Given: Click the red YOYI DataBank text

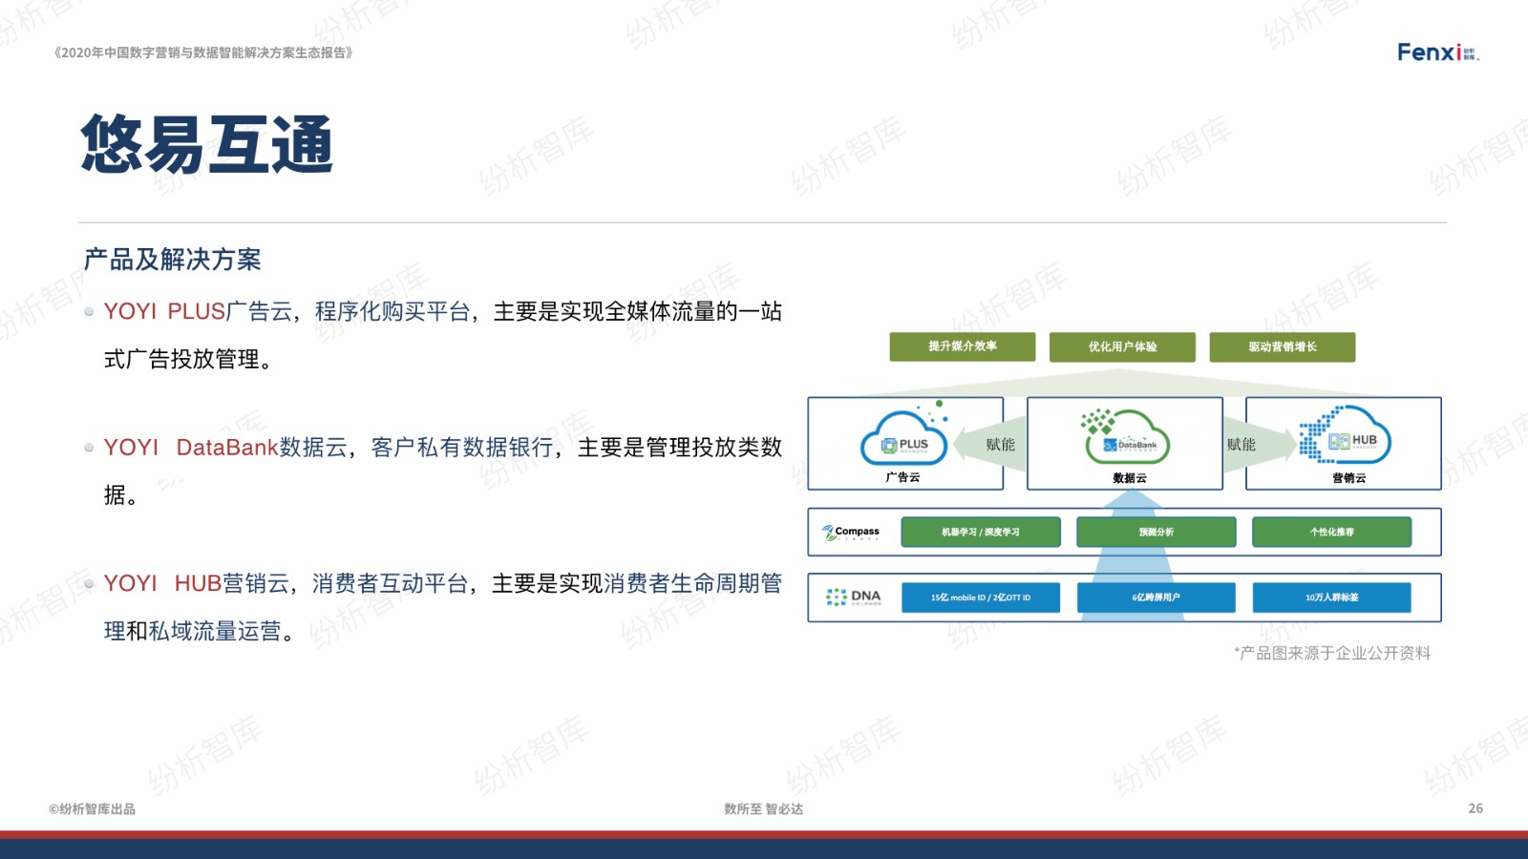Looking at the screenshot, I should (191, 448).
